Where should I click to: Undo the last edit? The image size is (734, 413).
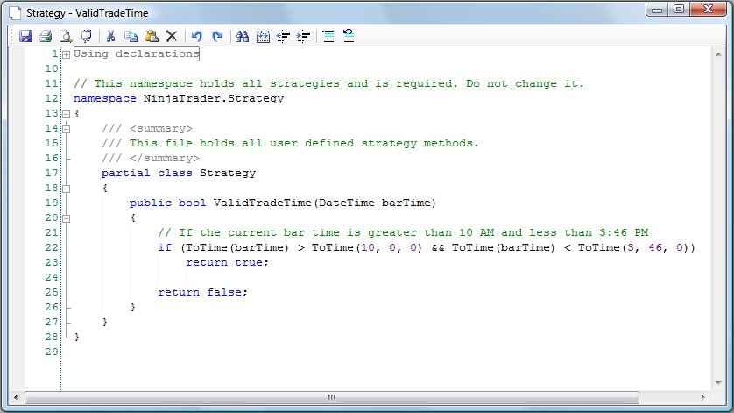pyautogui.click(x=197, y=36)
